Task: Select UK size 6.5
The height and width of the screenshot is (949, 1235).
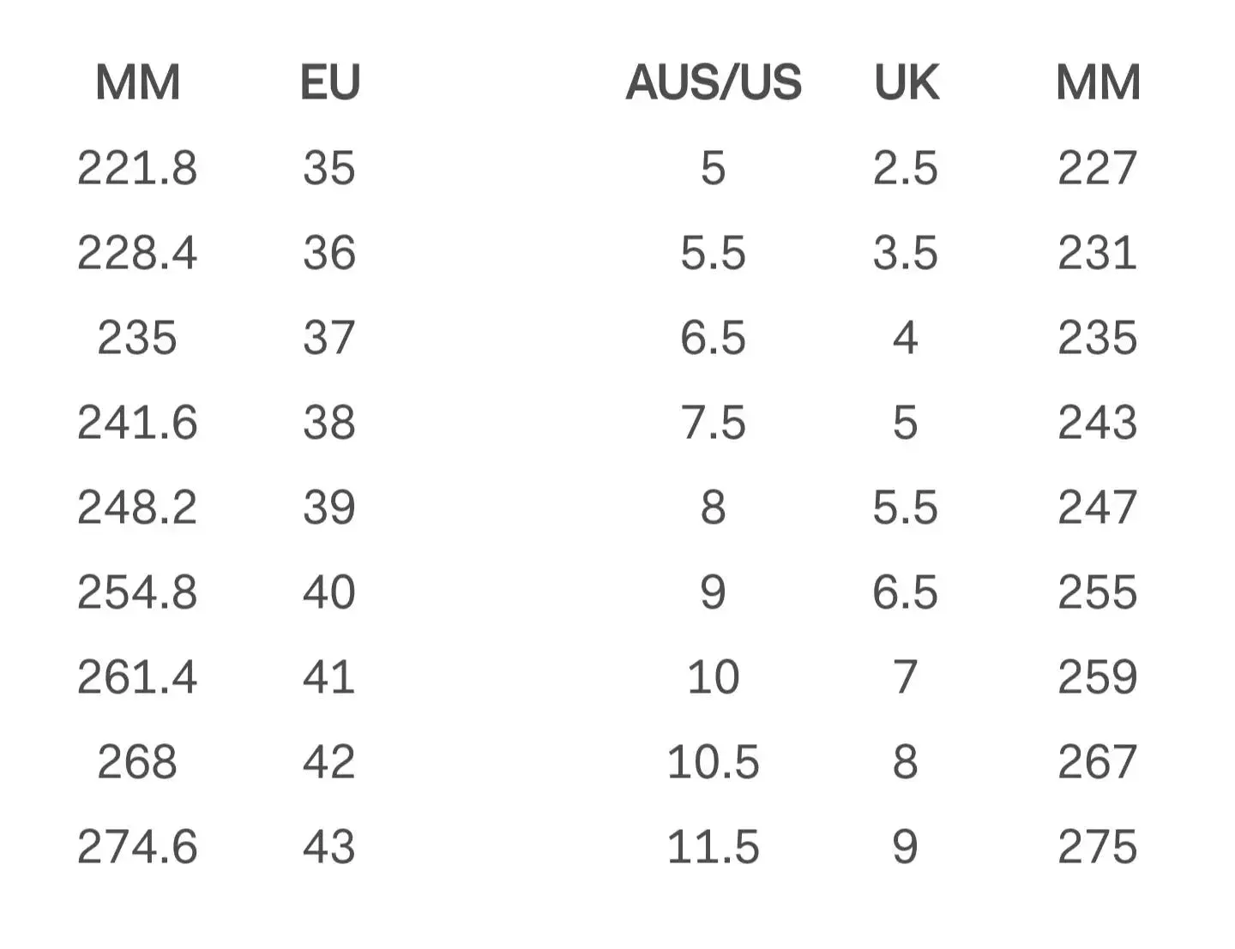Action: tap(906, 592)
